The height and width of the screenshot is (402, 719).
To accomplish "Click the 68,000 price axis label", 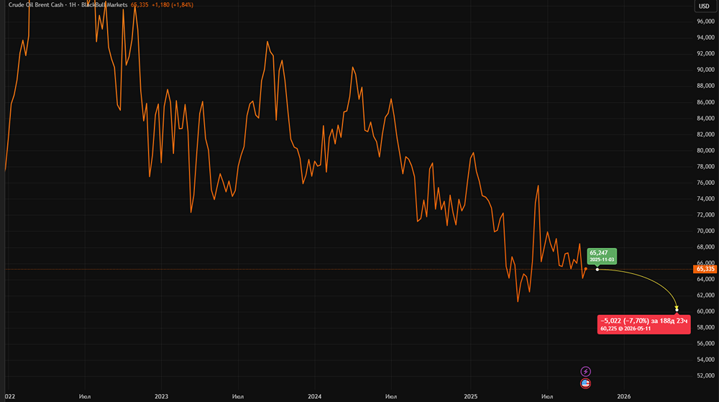I will [x=706, y=247].
